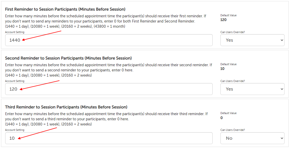The image size is (290, 148).
Task: Click Second Reminder's 'Can Users Override?' label
Action: click(233, 81)
